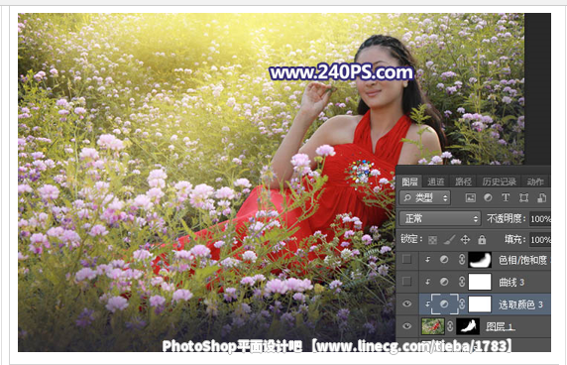Filter layers by smart object icon
The height and width of the screenshot is (365, 567).
pos(541,197)
